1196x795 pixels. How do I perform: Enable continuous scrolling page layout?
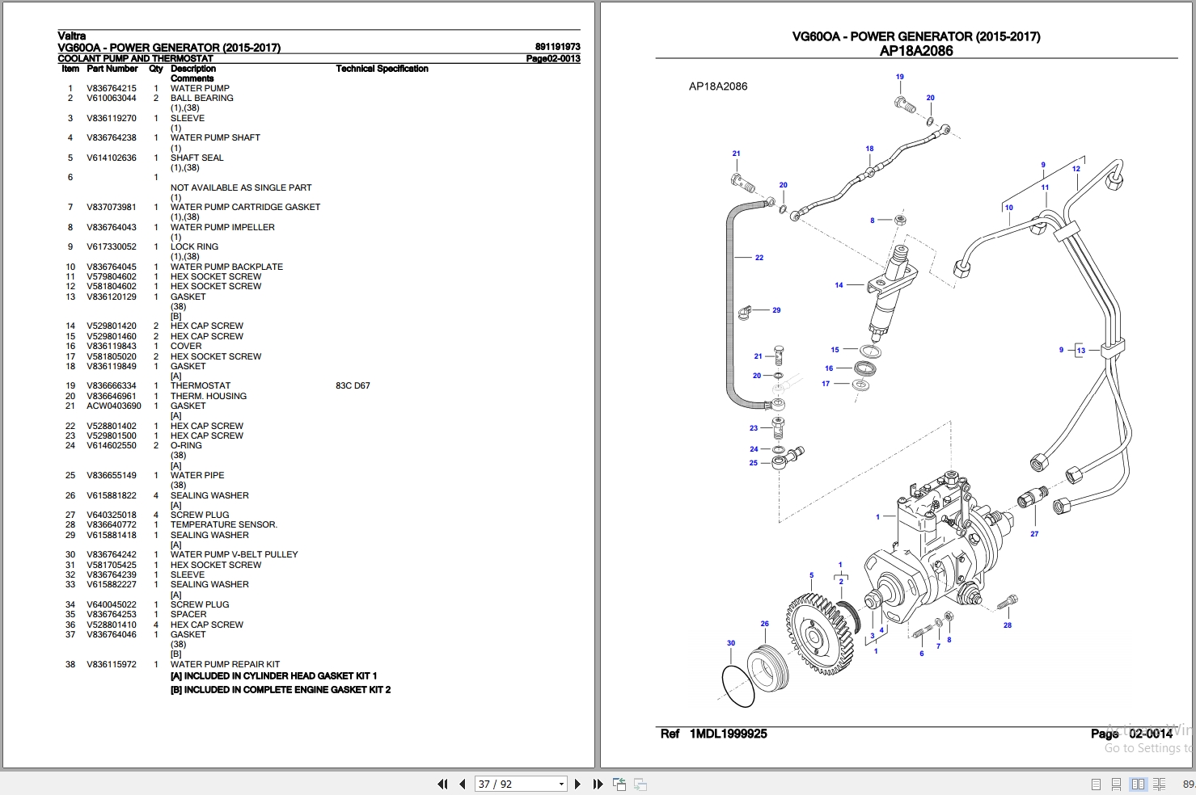1117,784
